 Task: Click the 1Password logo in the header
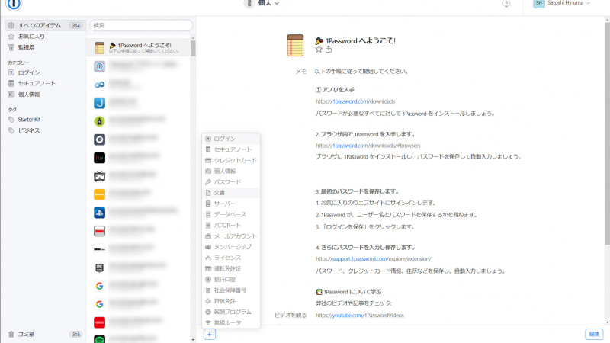point(14,4)
